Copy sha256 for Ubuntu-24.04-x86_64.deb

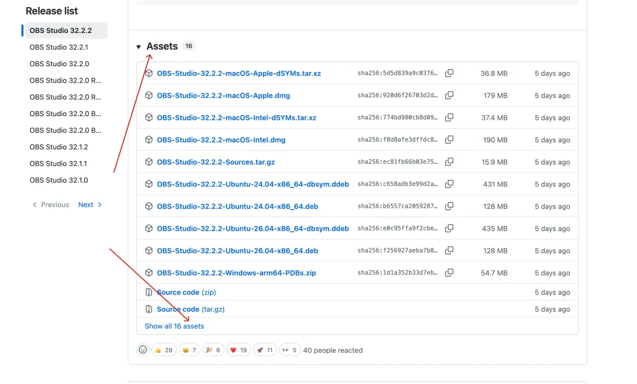(x=449, y=206)
